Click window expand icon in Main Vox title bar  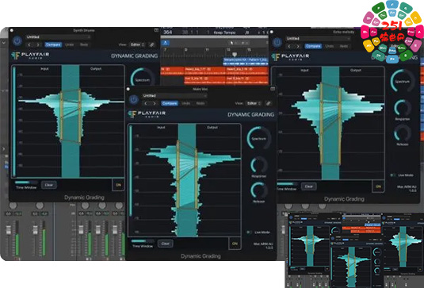tap(273, 89)
